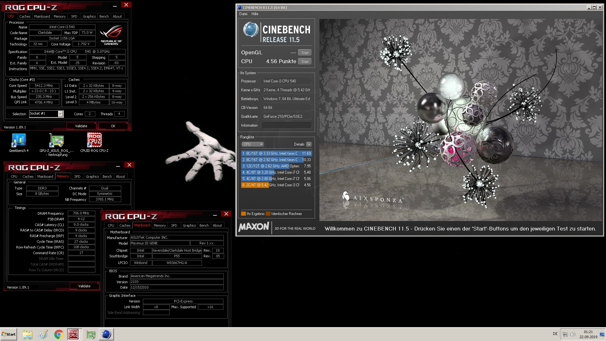Click the Cinebench window title icon
The image size is (606, 341).
[x=240, y=7]
